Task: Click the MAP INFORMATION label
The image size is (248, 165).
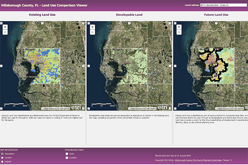Action: 9,150
